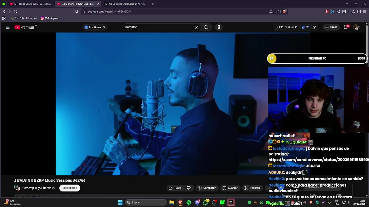Open the Brave Shields lion icon
369x207 pixels.
point(285,11)
